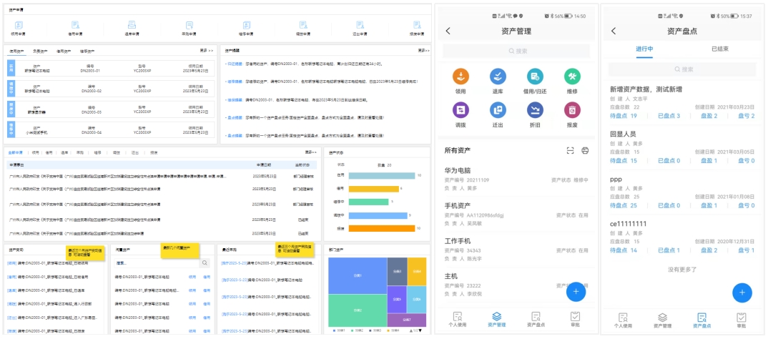Viewport: 768px width, 339px height.
Task: Open 资产管理 in 资产盘点 screen bottom bar
Action: pyautogui.click(x=662, y=320)
